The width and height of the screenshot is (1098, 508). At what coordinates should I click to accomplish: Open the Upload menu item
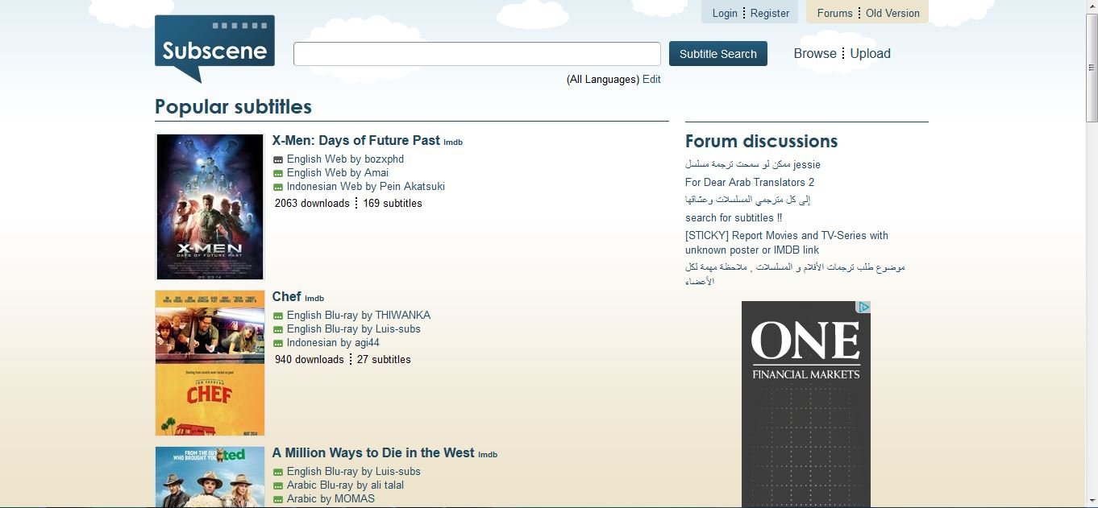(x=870, y=54)
